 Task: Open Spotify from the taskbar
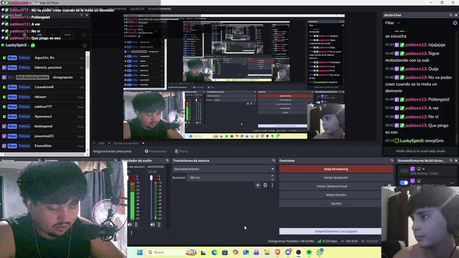[x=309, y=252]
